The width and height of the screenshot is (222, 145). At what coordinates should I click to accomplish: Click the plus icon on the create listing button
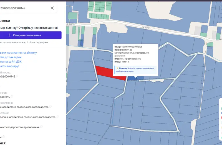(9, 35)
